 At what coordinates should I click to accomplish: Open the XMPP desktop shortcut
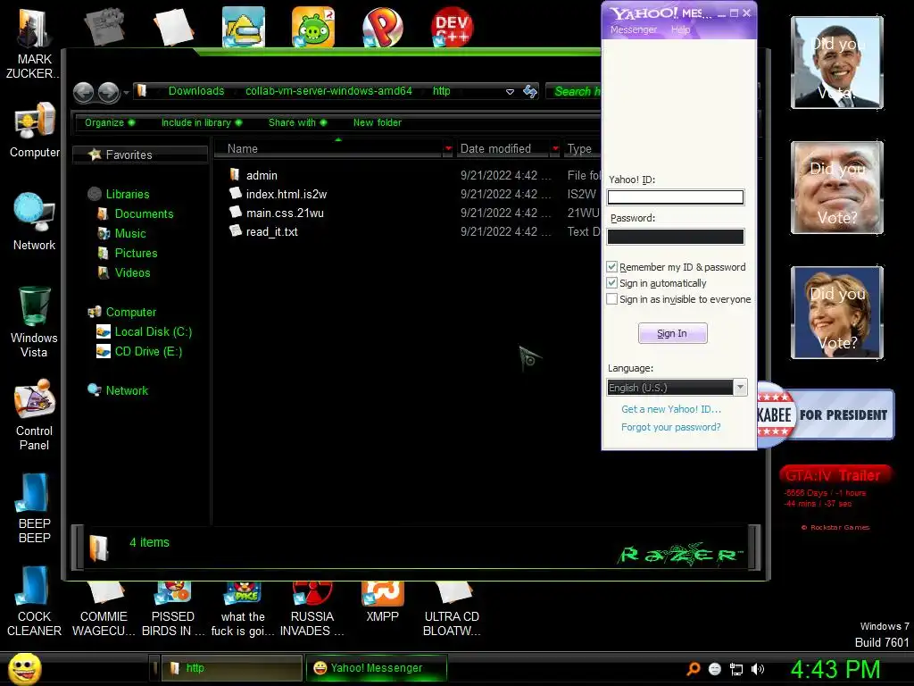pos(382,603)
